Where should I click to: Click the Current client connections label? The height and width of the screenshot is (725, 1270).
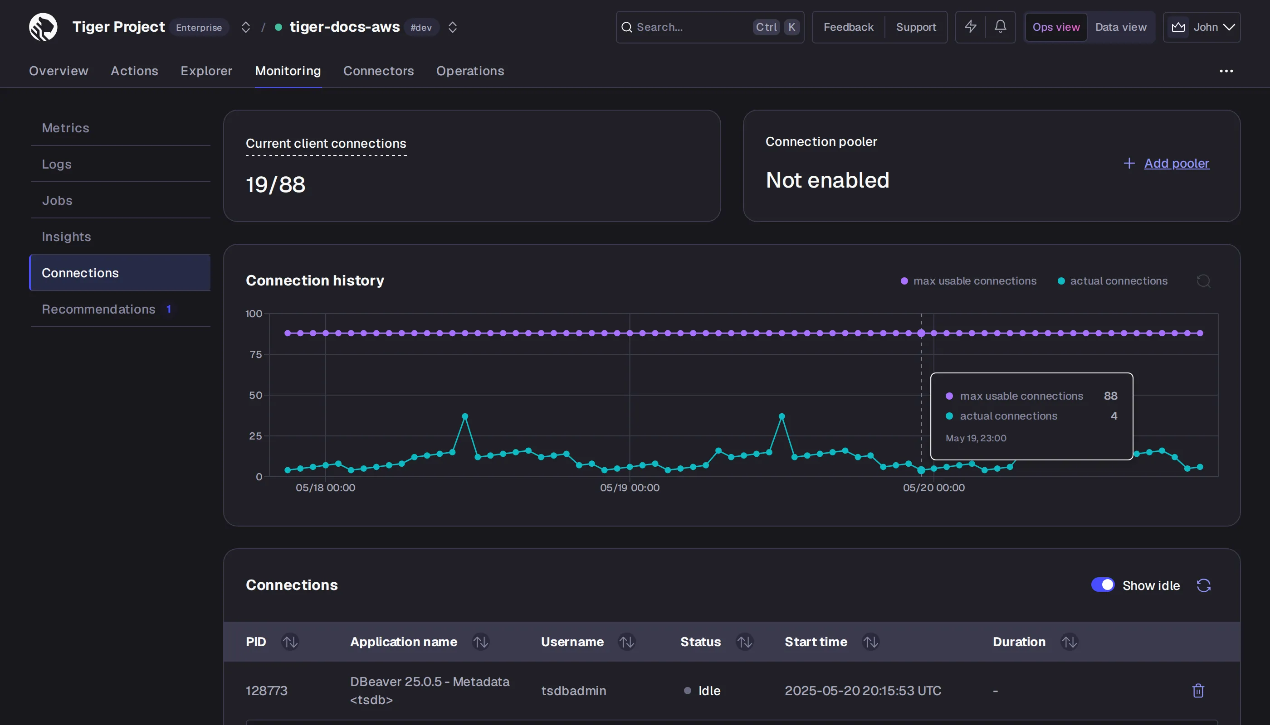[x=326, y=143]
